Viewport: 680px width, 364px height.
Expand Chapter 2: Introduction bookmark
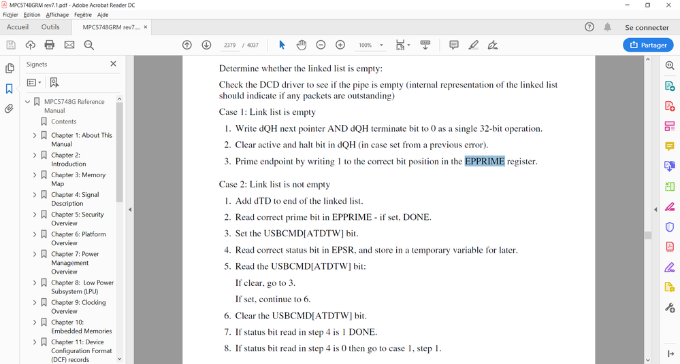(35, 155)
